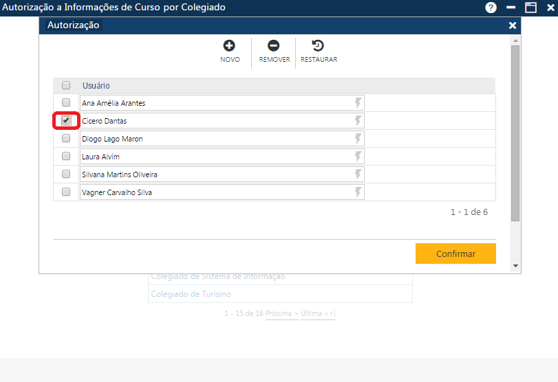Screen dimensions: 558x382
Task: Click lightning icon in Laura Alvim row
Action: tap(358, 157)
